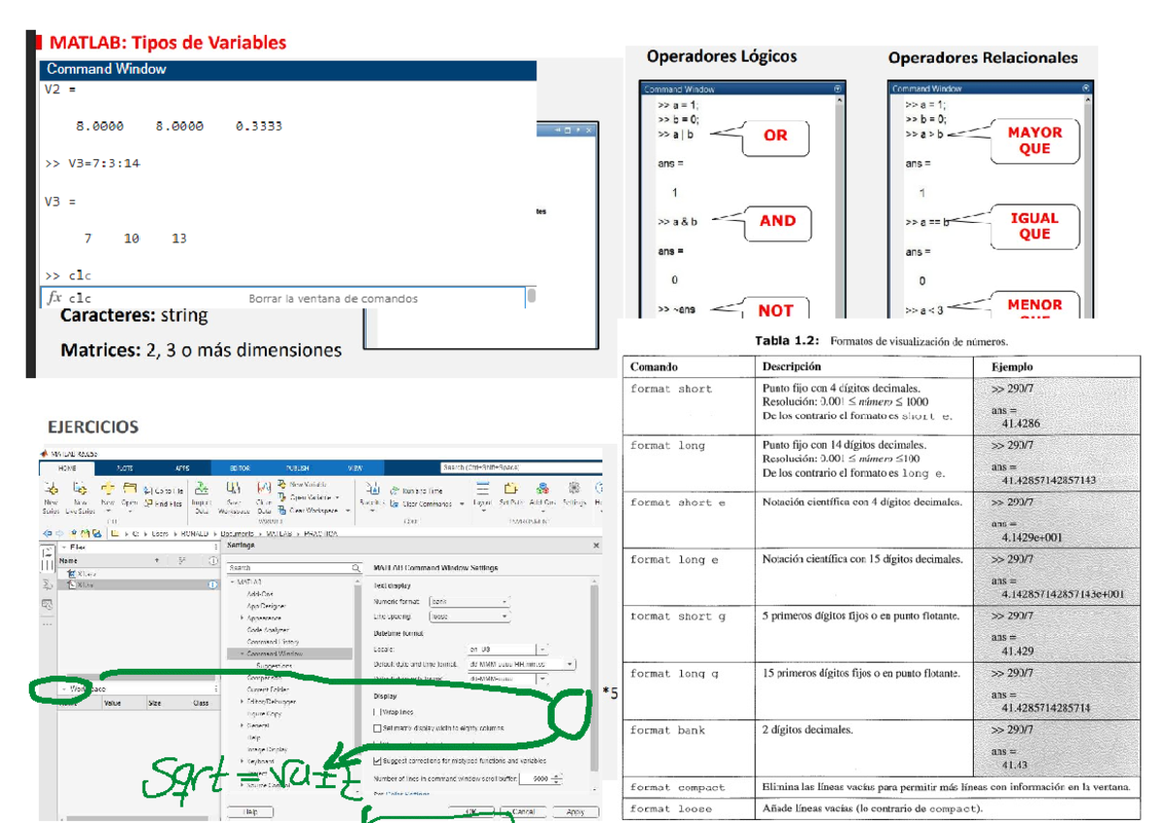
Task: Open the Numeric format dropdown
Action: pyautogui.click(x=469, y=602)
